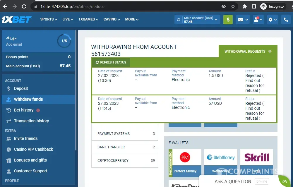This screenshot has width=293, height=187.
Task: Open the settings gear dropdown
Action: click(272, 20)
